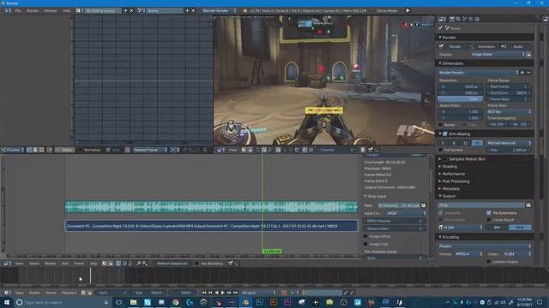Viewport: 549px width, 308px height.
Task: Open the Mitchell-Netravali filter dropdown
Action: pyautogui.click(x=509, y=143)
